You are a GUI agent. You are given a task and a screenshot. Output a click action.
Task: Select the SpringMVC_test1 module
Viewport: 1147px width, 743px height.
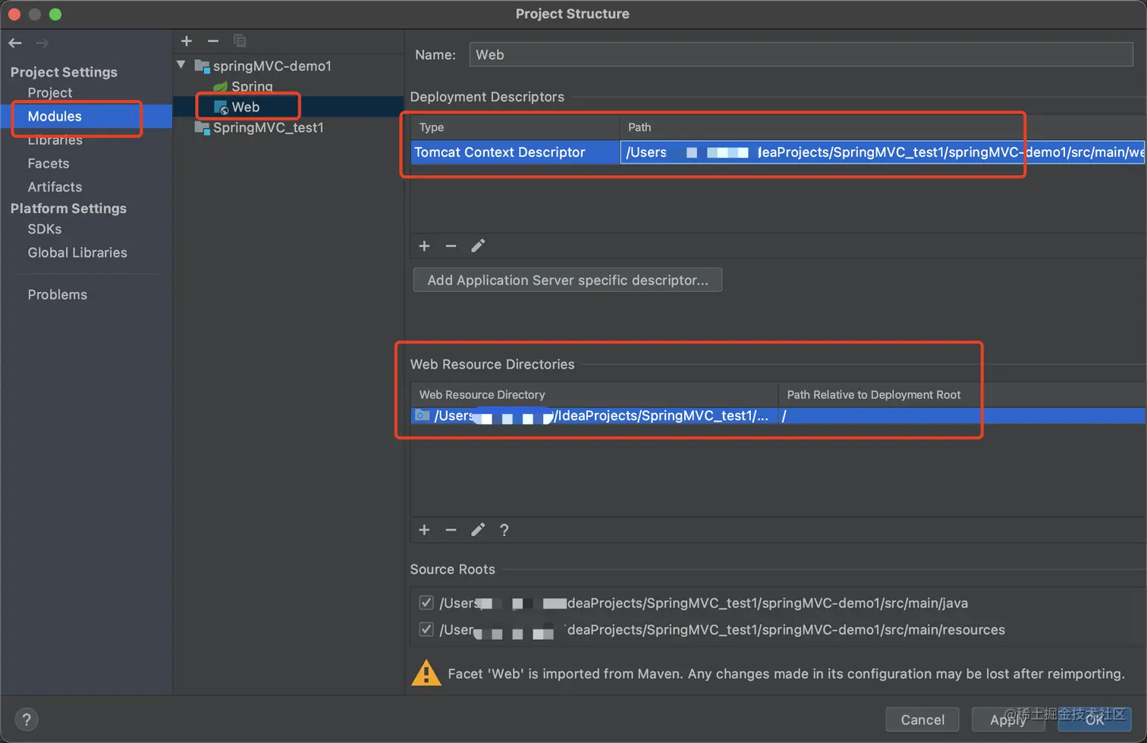[x=269, y=127]
